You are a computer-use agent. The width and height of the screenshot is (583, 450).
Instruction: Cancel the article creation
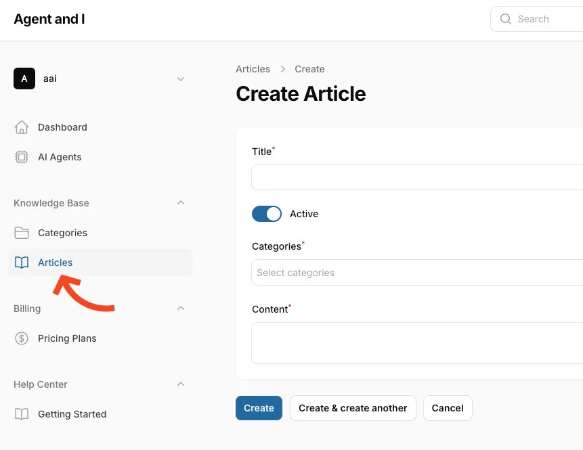pyautogui.click(x=448, y=408)
